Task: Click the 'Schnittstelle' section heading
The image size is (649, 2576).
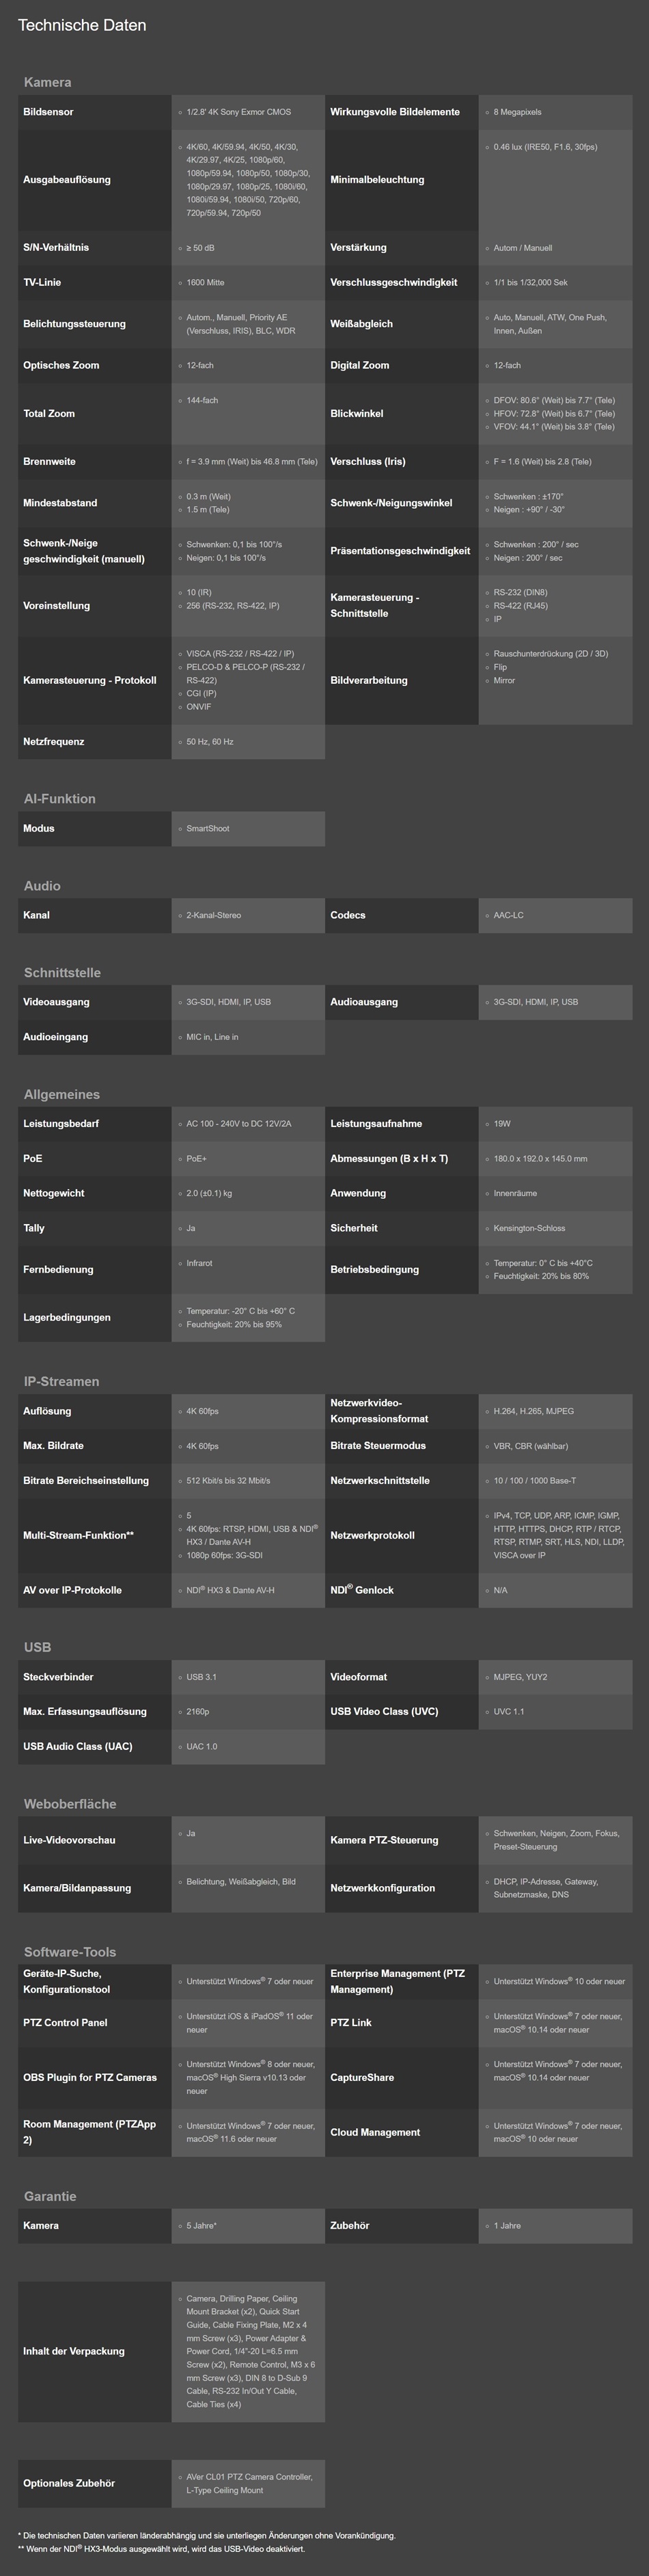Action: pos(62,972)
